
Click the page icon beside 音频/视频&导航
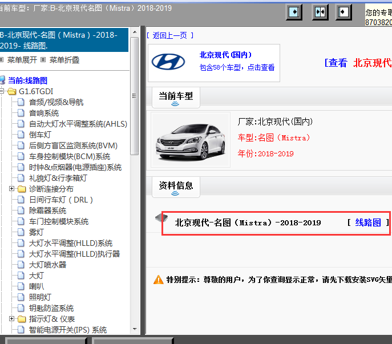click(x=21, y=102)
